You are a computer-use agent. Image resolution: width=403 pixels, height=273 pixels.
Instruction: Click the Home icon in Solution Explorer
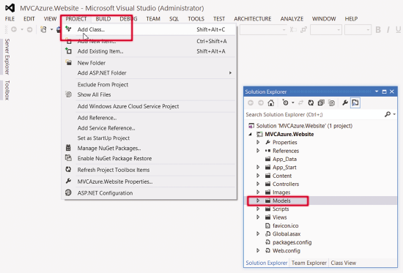pyautogui.click(x=270, y=102)
